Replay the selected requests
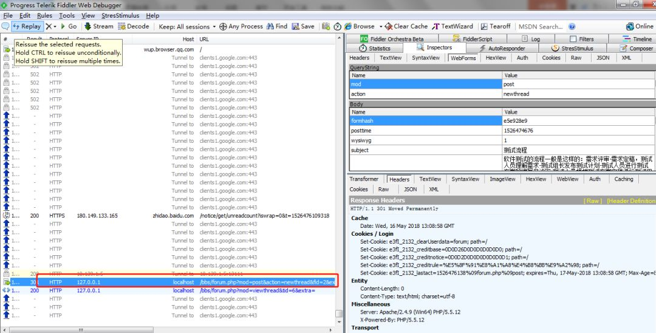Screen dimensions: 656x333 (27, 26)
